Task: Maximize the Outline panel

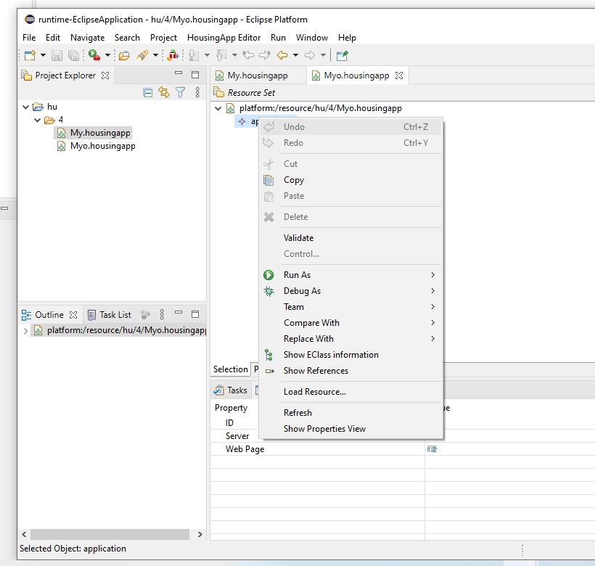Action: pos(195,314)
